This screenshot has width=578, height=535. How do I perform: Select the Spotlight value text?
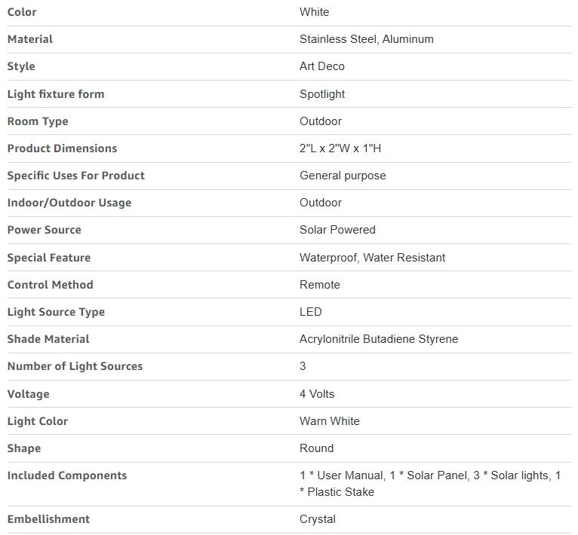coord(322,94)
